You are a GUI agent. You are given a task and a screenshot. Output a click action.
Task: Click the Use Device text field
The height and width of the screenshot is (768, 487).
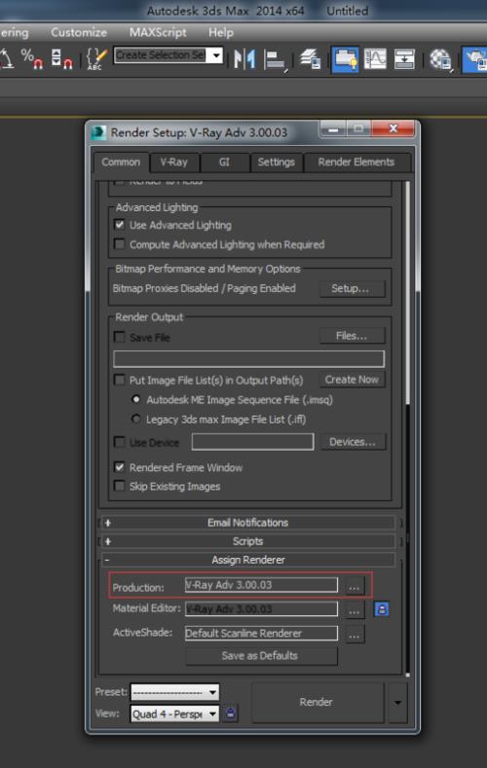253,442
